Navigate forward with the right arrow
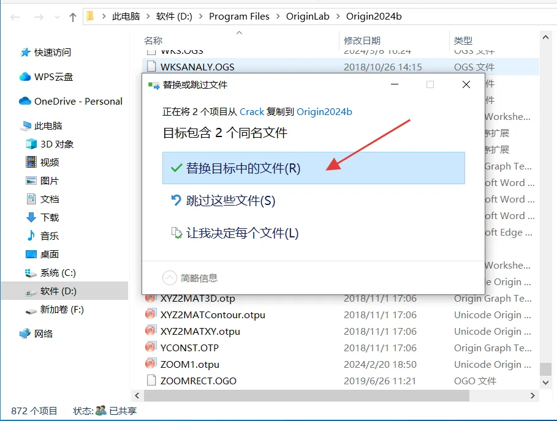The width and height of the screenshot is (557, 421). click(x=39, y=17)
